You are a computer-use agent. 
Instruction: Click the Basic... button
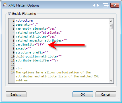pos(16,94)
